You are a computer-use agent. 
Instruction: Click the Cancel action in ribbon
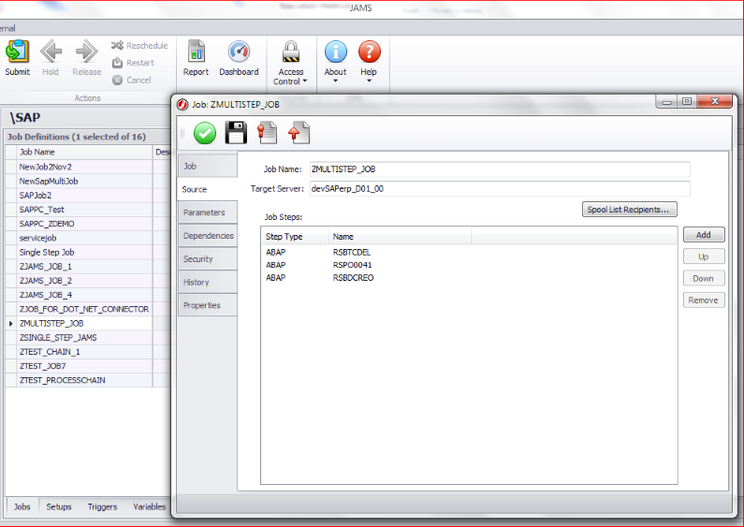[132, 81]
